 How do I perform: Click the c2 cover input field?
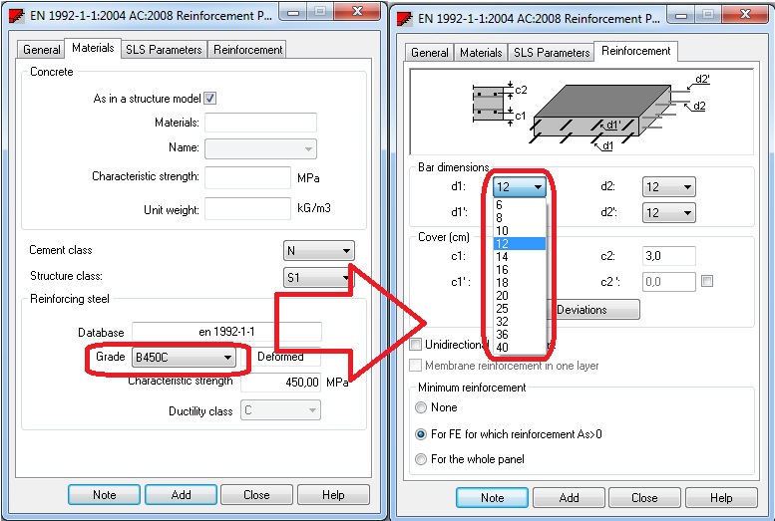pos(668,256)
